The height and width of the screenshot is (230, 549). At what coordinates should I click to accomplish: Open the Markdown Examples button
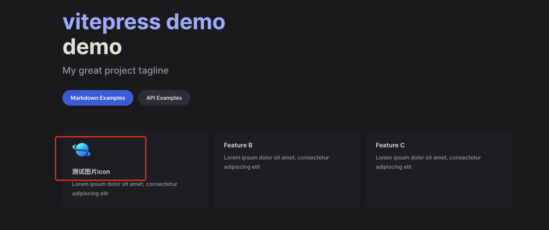coord(98,98)
